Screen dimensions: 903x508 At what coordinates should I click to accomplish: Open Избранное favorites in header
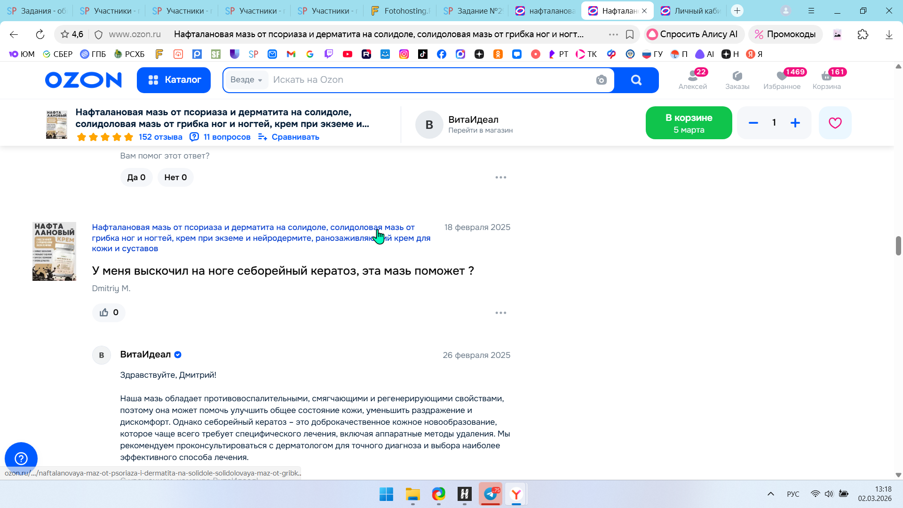pyautogui.click(x=782, y=79)
